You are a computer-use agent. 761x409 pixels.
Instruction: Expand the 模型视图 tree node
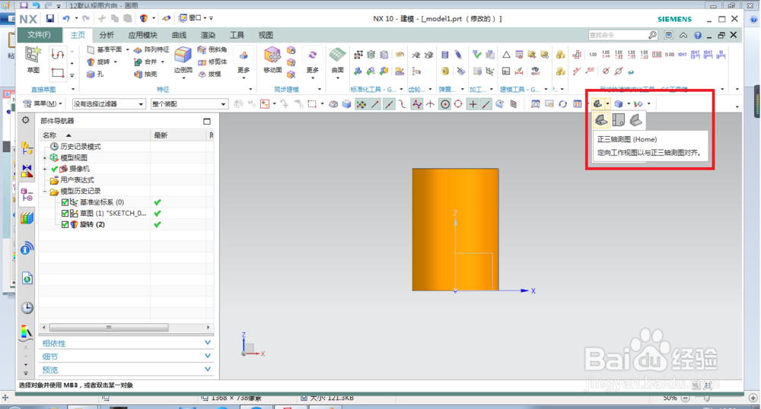[45, 157]
